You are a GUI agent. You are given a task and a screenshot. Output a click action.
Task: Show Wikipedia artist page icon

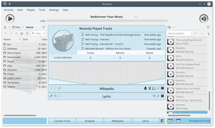145,88
